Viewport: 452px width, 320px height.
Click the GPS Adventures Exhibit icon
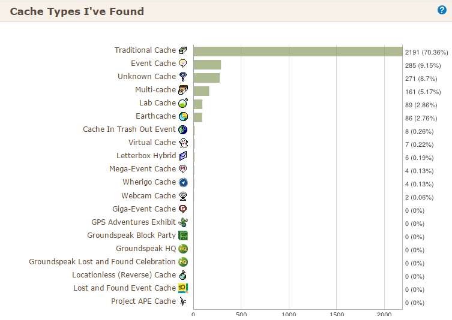tap(183, 222)
